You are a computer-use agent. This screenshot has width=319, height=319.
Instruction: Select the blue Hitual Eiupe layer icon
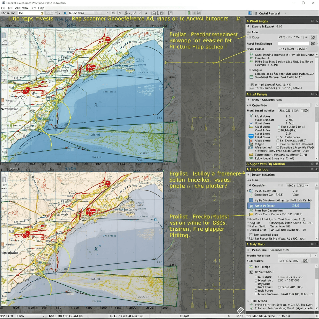click(251, 136)
